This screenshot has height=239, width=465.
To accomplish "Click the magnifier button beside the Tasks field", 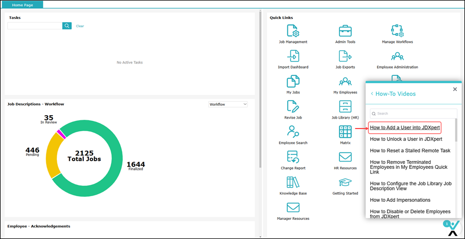I will point(67,26).
